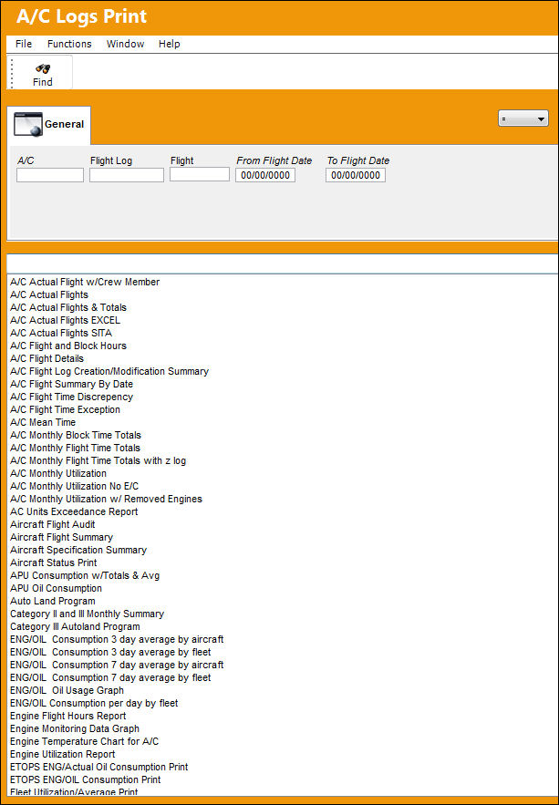The width and height of the screenshot is (559, 805).
Task: Select 'ENG/OIL Consumption 7 day average by aircraft'
Action: tap(117, 665)
